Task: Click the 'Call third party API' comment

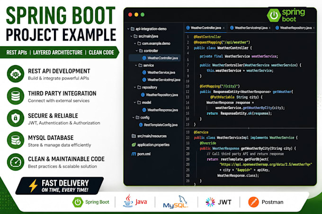Action: click(x=245, y=154)
